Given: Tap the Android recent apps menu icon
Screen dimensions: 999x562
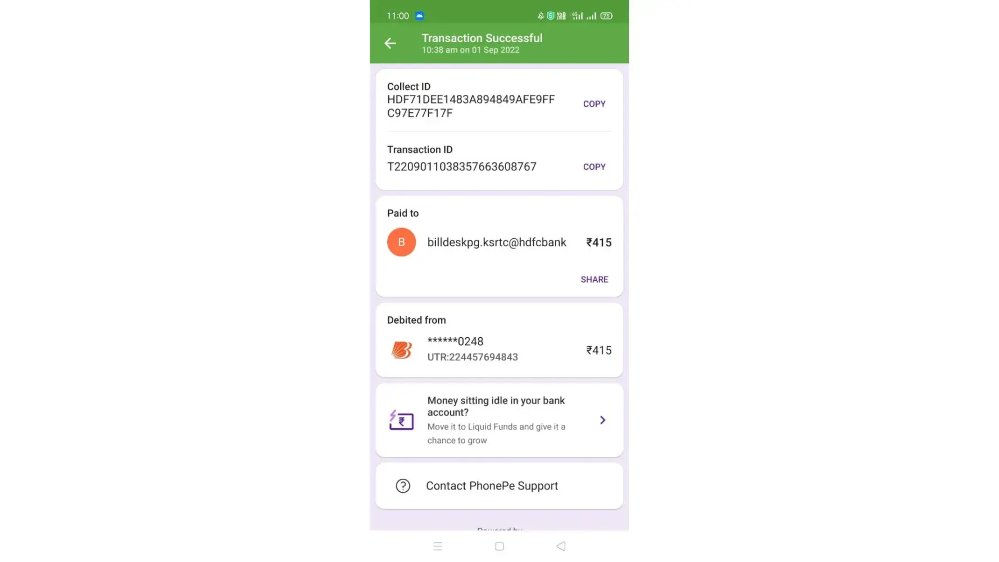Looking at the screenshot, I should pos(438,546).
